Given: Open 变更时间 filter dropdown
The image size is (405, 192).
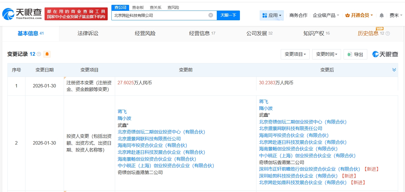Looking at the screenshot, I should coord(326,54).
